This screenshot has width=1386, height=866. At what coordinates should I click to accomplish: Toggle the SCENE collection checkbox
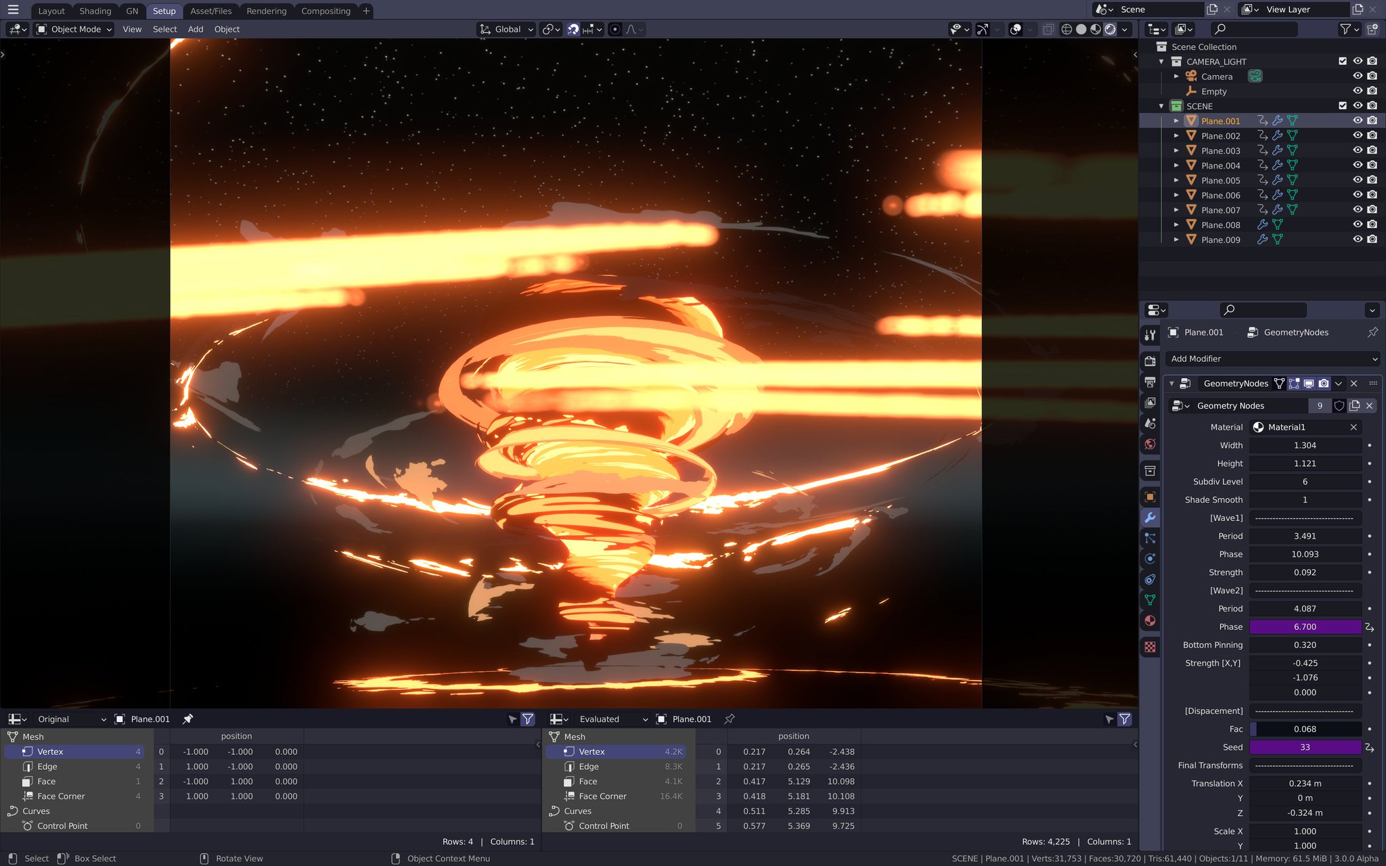(1342, 106)
